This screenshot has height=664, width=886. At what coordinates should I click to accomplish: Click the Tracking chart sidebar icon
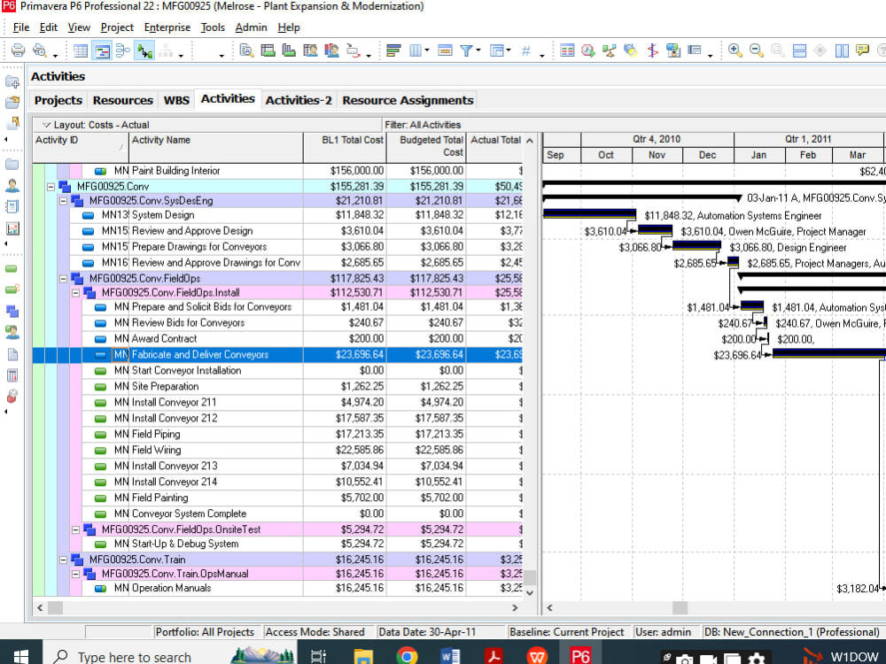click(x=12, y=228)
